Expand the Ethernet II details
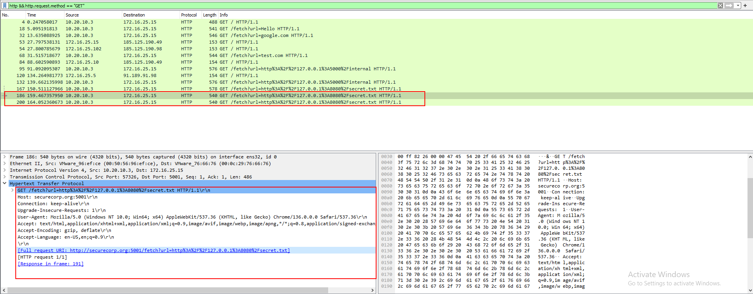 pos(5,164)
